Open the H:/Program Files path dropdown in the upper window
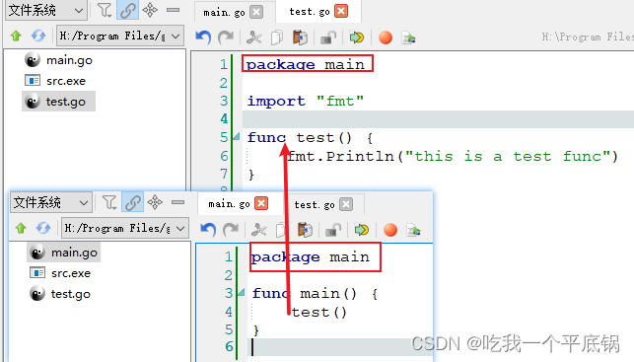The image size is (634, 362). 120,36
